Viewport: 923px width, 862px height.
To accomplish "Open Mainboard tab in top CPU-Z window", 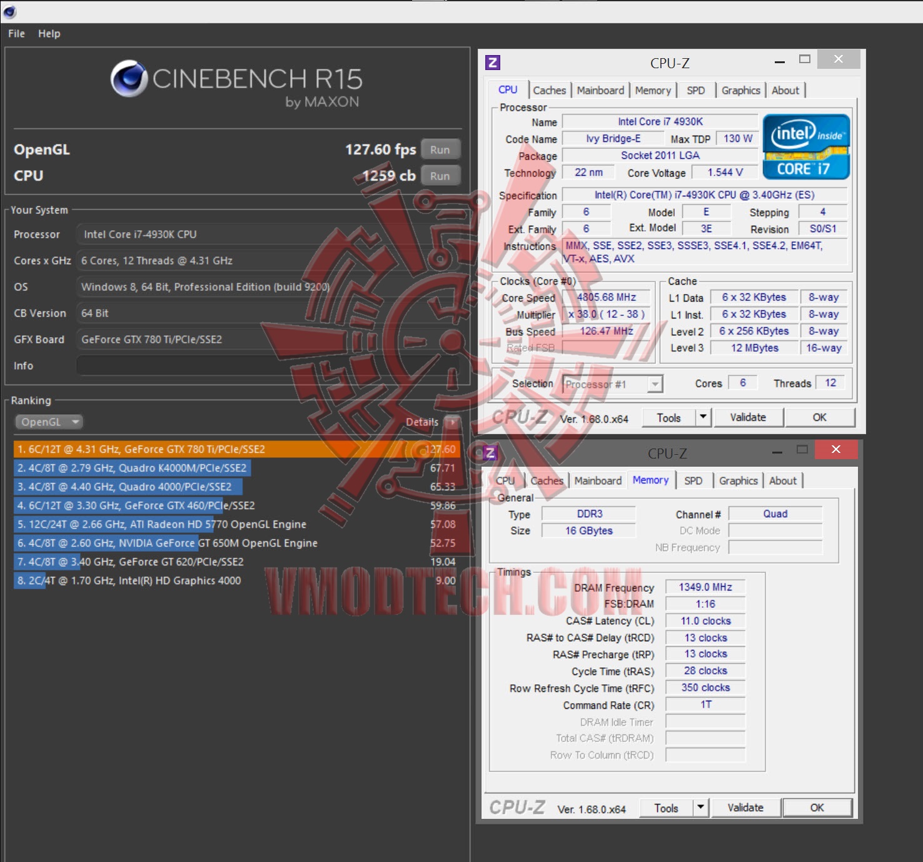I will (x=600, y=91).
